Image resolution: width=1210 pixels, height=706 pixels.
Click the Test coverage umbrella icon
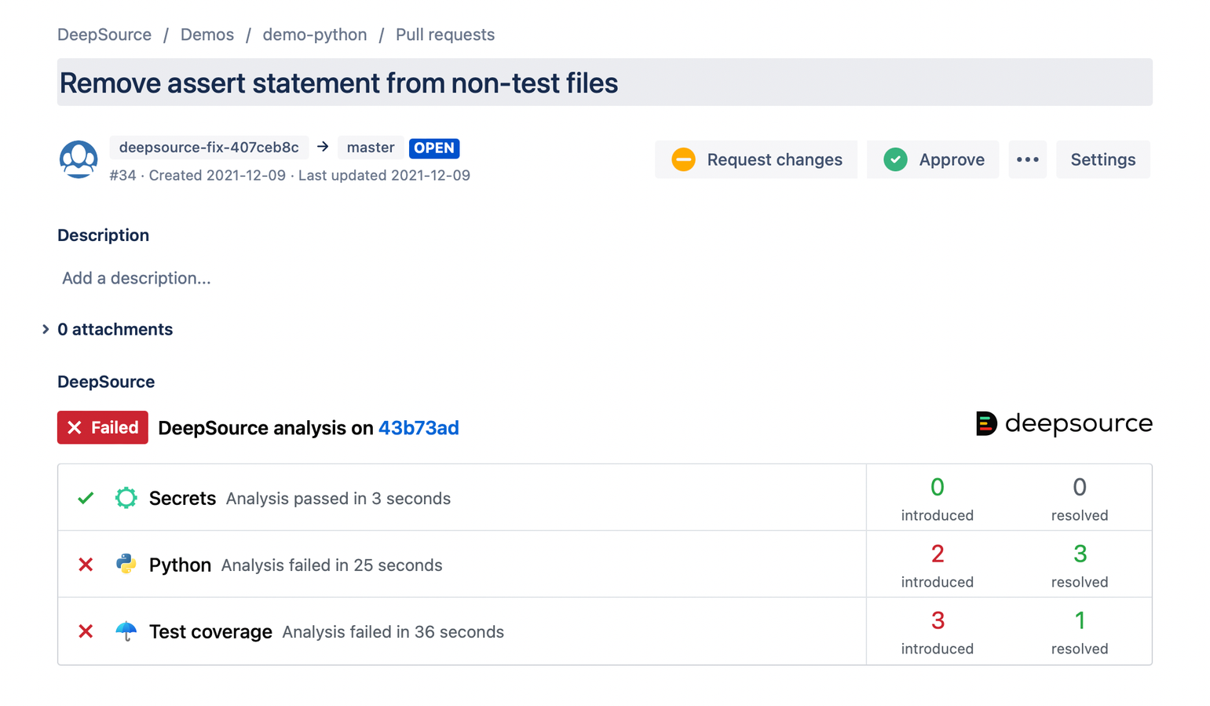[126, 631]
